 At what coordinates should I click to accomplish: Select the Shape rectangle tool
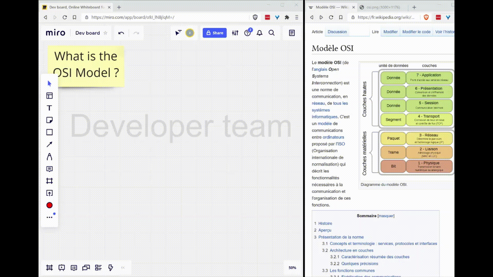point(49,132)
